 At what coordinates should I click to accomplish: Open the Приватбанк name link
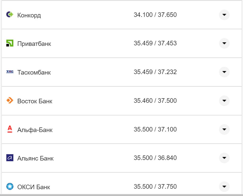coord(34,44)
